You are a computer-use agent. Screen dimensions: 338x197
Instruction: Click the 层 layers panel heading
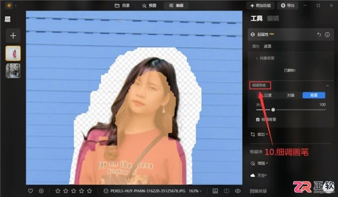click(x=7, y=19)
